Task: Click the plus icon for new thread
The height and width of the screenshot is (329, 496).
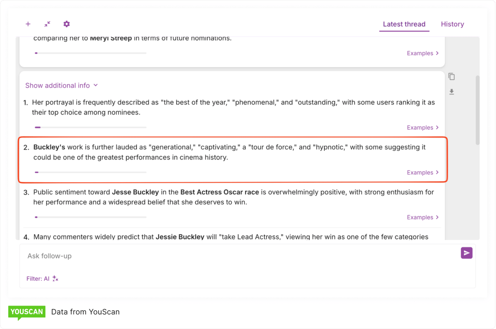Action: [x=28, y=24]
